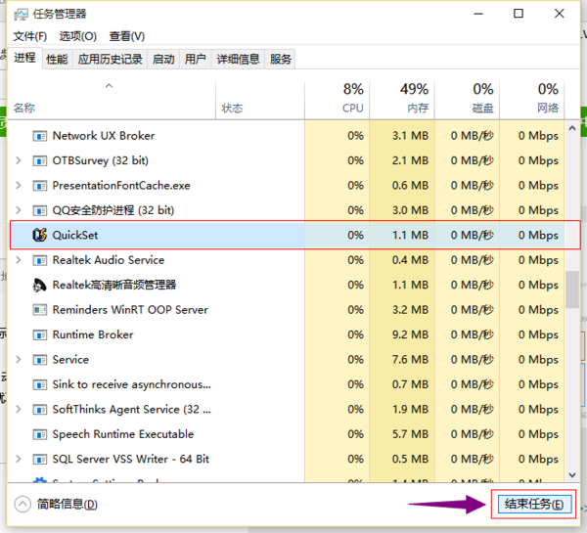
Task: Click the 9.2 MB memory value
Action: [x=410, y=334]
